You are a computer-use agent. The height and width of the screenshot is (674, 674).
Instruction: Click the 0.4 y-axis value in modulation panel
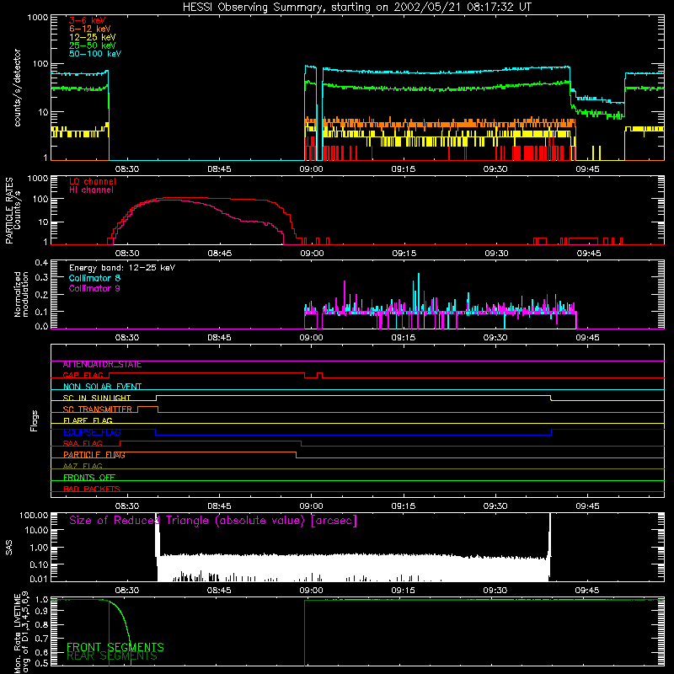click(x=41, y=263)
